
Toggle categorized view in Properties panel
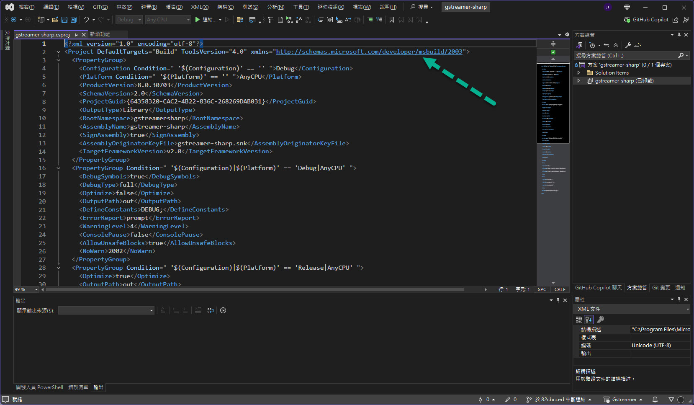tap(579, 320)
